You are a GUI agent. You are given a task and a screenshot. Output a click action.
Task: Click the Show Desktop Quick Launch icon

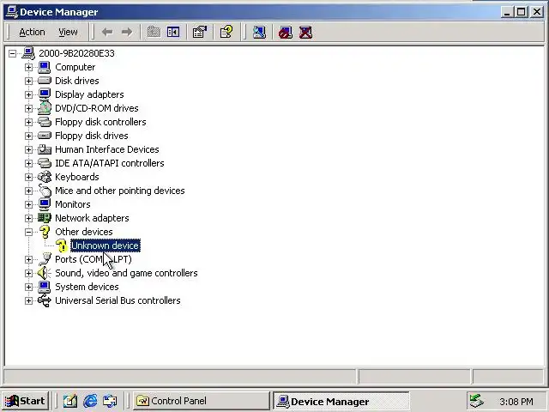coord(69,401)
